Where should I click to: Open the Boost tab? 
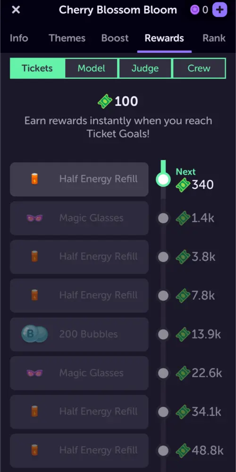115,38
